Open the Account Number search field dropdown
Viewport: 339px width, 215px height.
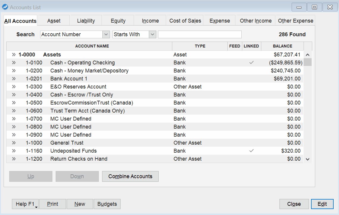click(x=106, y=34)
